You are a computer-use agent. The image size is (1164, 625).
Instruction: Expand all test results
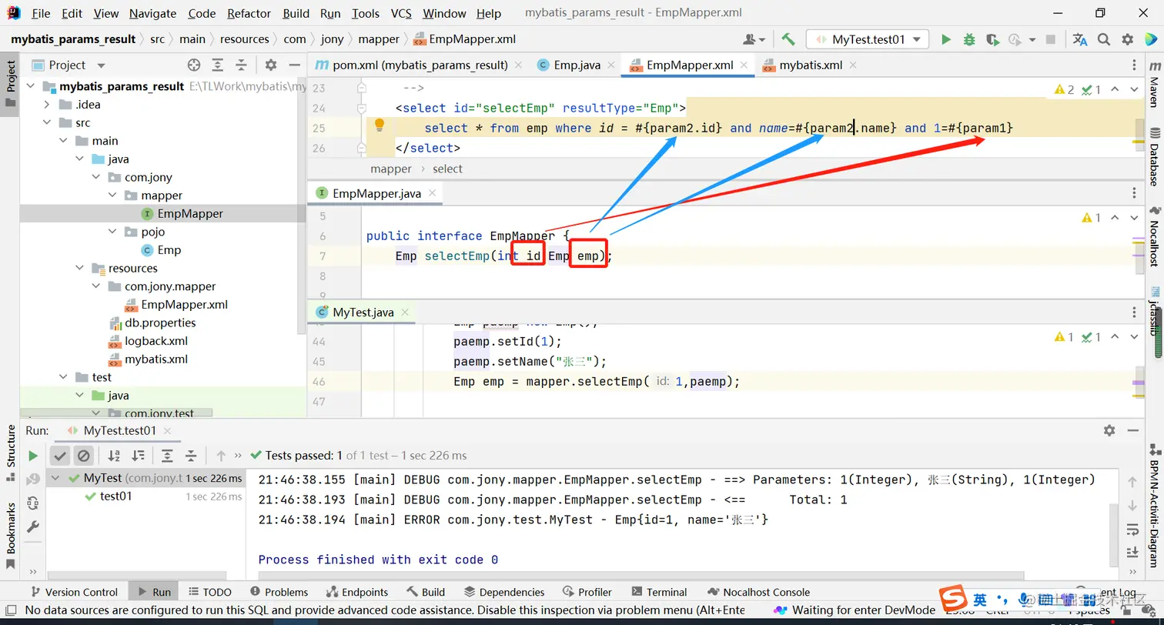167,456
